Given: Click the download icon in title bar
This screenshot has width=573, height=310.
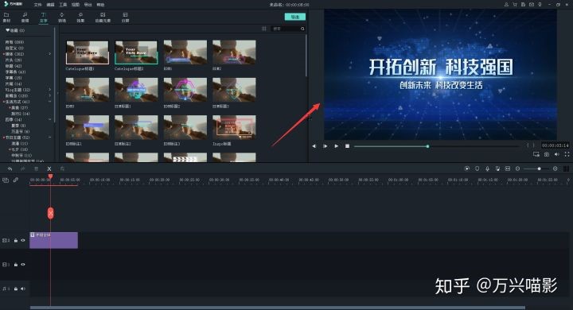Looking at the screenshot, I should coord(540,5).
